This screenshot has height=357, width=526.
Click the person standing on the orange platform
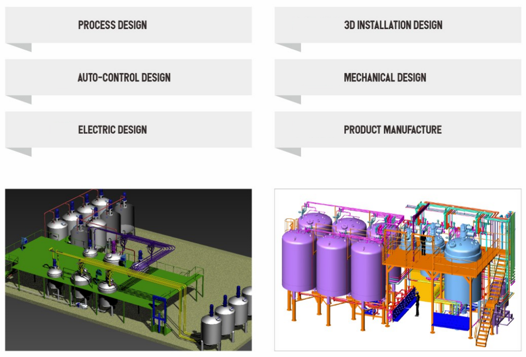click(423, 244)
